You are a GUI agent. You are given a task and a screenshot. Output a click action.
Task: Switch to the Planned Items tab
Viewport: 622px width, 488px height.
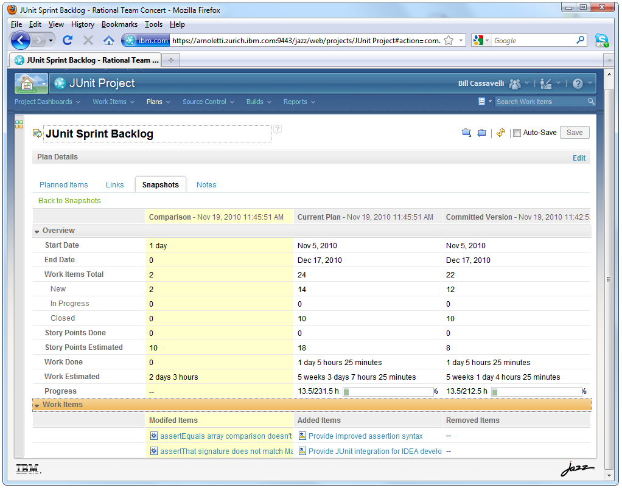[x=63, y=185]
